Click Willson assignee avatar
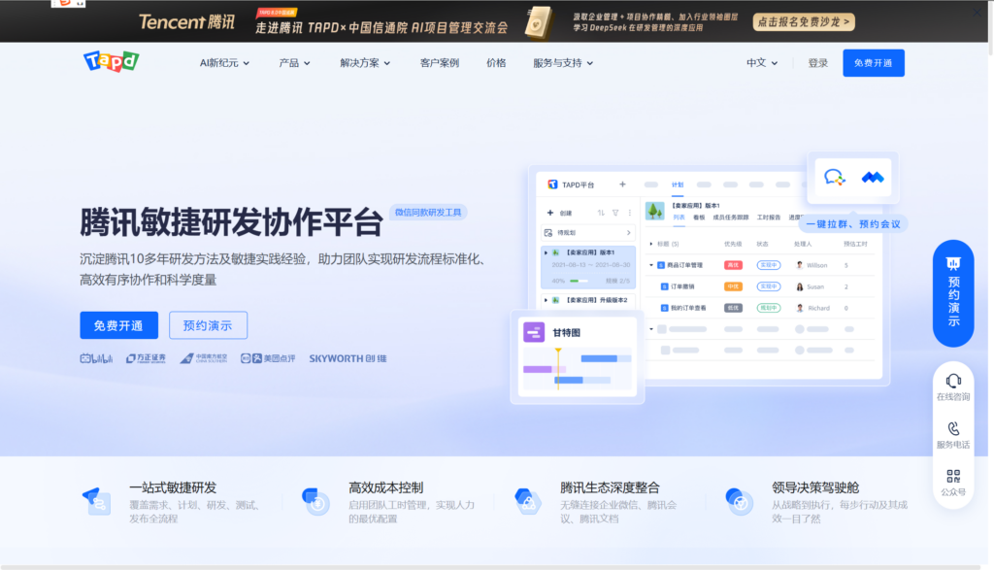 800,265
